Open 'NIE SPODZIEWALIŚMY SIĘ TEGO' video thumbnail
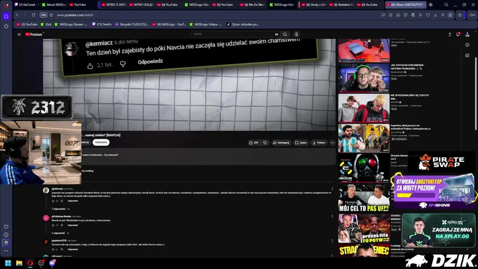The height and width of the screenshot is (269, 478). tap(364, 108)
